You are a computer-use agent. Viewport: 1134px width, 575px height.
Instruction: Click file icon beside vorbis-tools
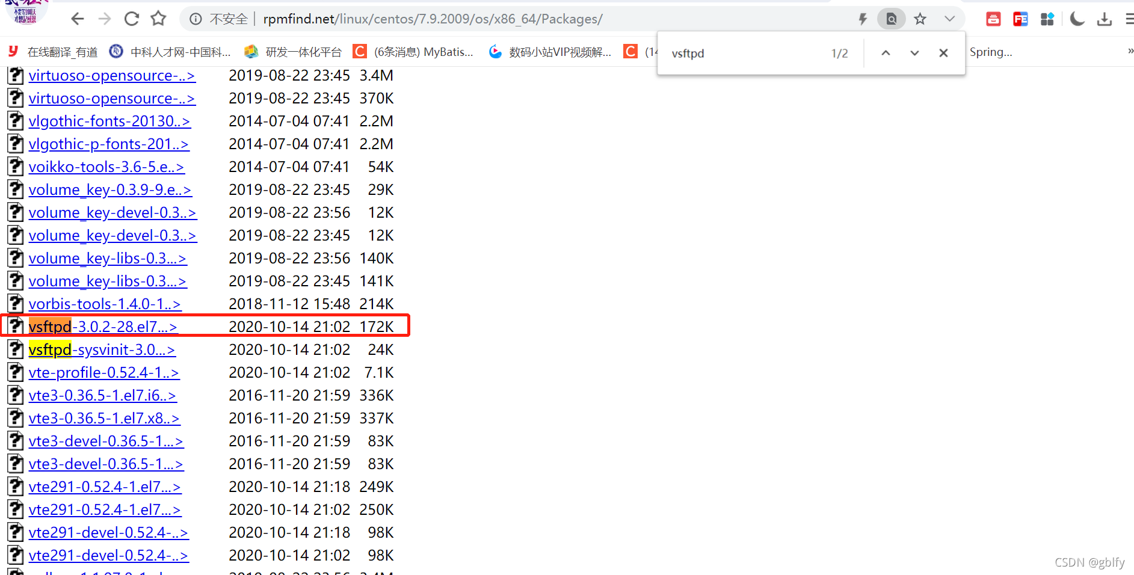click(x=16, y=303)
